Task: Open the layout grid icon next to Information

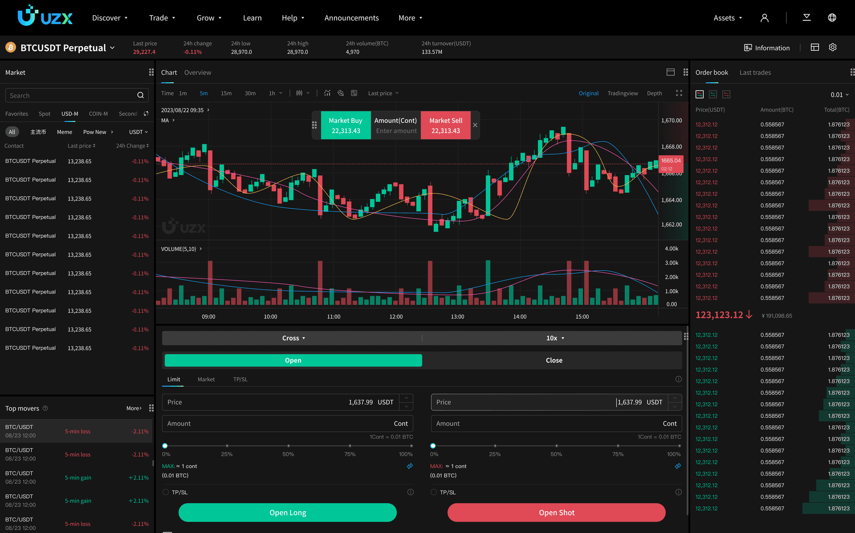Action: coord(815,48)
